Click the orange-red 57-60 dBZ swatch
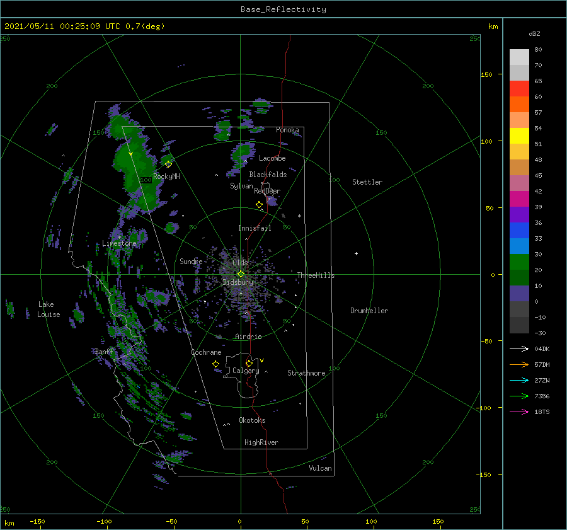The image size is (567, 530). click(519, 105)
